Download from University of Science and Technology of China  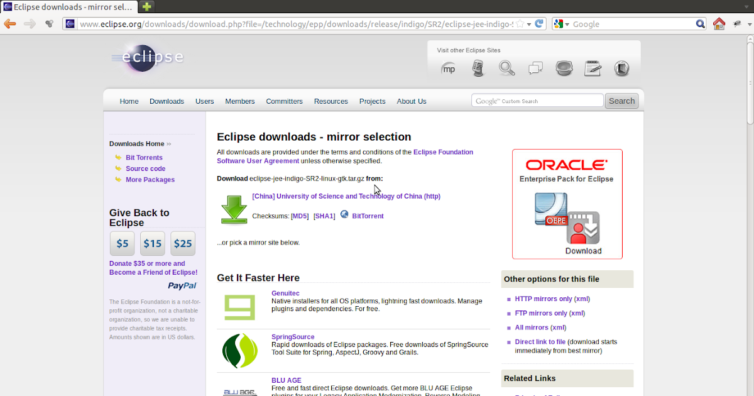point(346,196)
